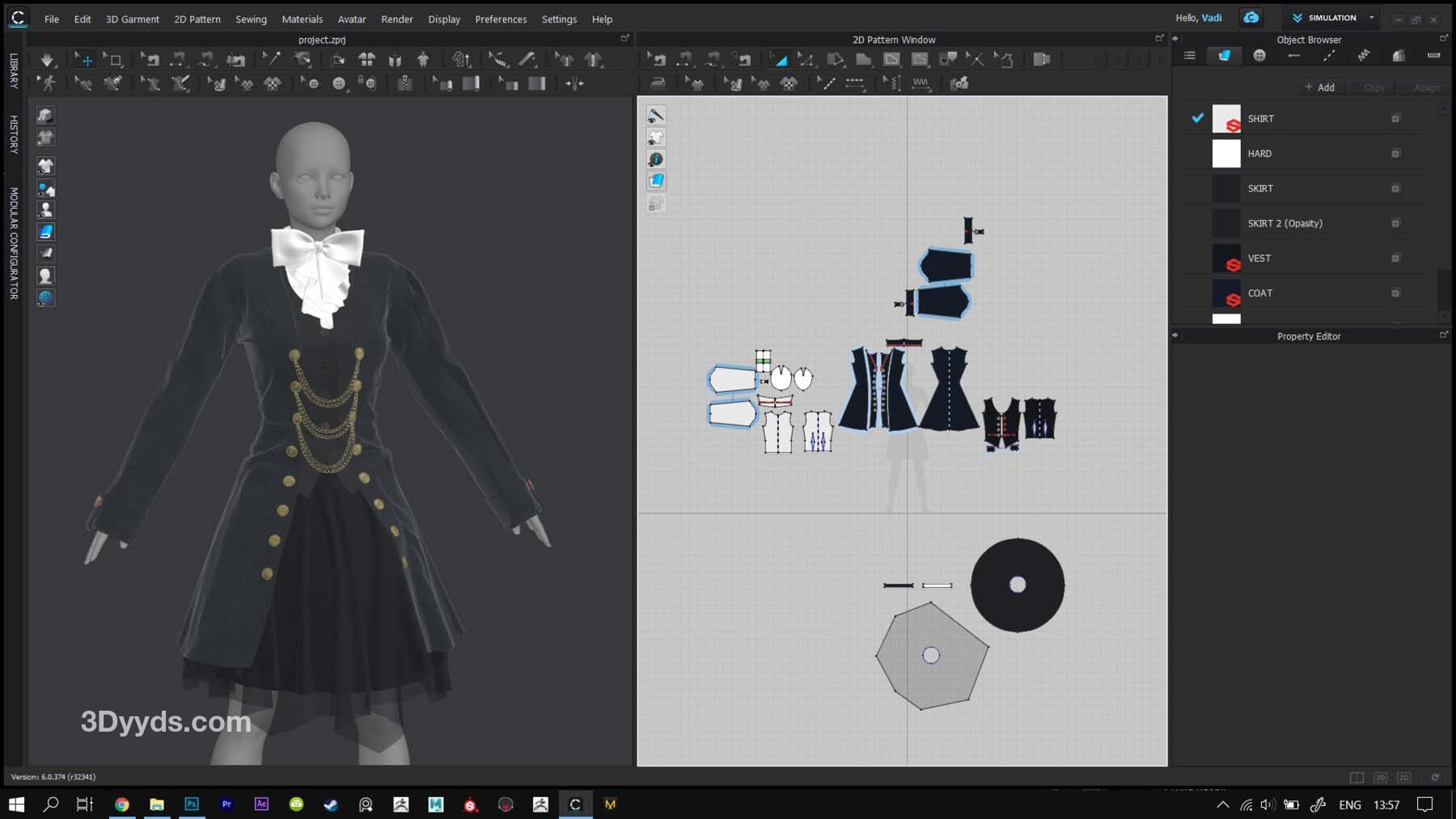The height and width of the screenshot is (819, 1456).
Task: Select the Select/Move tool in 3D toolbar
Action: tap(85, 60)
